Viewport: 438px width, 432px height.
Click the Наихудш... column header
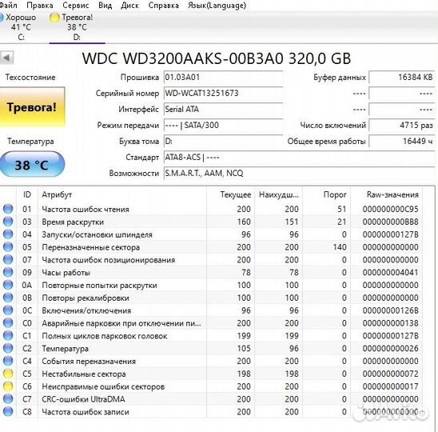pyautogui.click(x=278, y=194)
